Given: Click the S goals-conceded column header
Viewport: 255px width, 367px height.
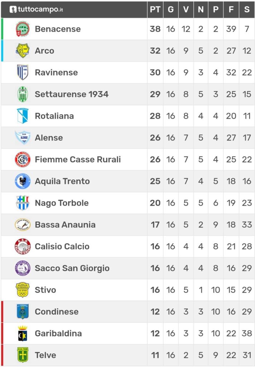Looking at the screenshot, I should (x=247, y=9).
